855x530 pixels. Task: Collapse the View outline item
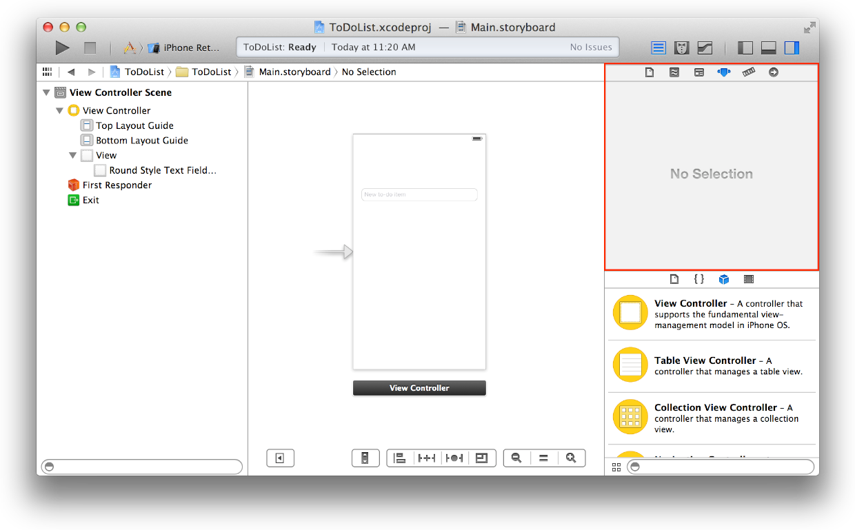click(72, 155)
